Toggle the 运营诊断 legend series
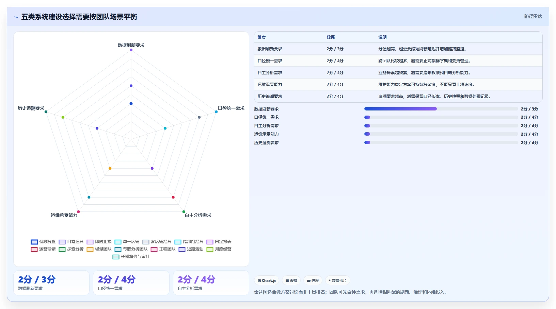This screenshot has height=309, width=556. tap(43, 249)
